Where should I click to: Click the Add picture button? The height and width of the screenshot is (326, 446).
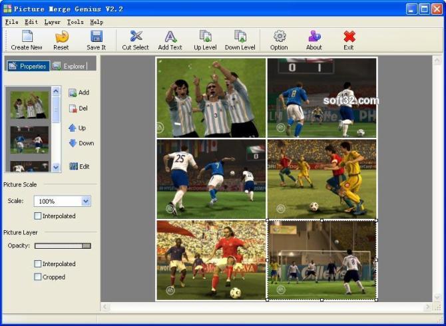click(79, 92)
